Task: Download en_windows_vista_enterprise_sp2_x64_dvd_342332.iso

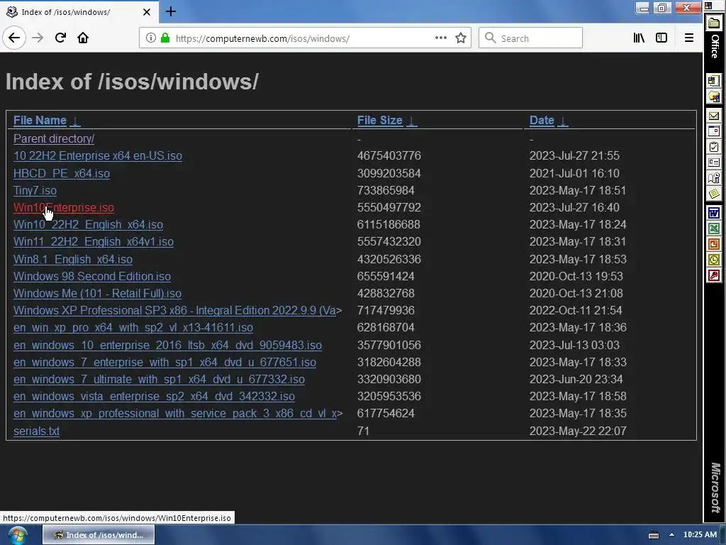Action: (x=154, y=397)
